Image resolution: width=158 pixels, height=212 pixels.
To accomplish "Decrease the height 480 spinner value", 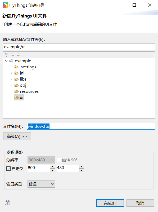I will click(x=82, y=170).
